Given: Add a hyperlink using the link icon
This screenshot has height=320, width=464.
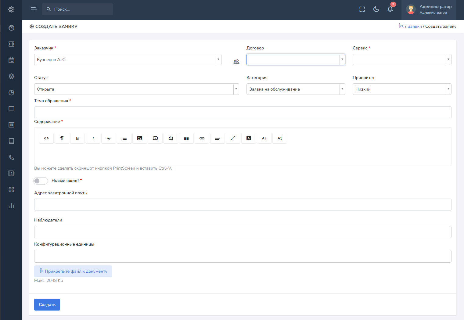Looking at the screenshot, I should [x=202, y=138].
